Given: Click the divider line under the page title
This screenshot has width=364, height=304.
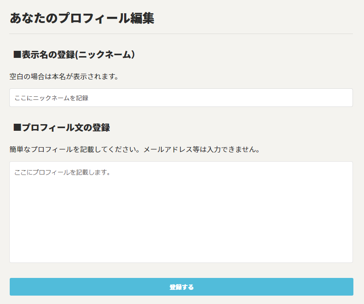Looking at the screenshot, I should pyautogui.click(x=181, y=34).
